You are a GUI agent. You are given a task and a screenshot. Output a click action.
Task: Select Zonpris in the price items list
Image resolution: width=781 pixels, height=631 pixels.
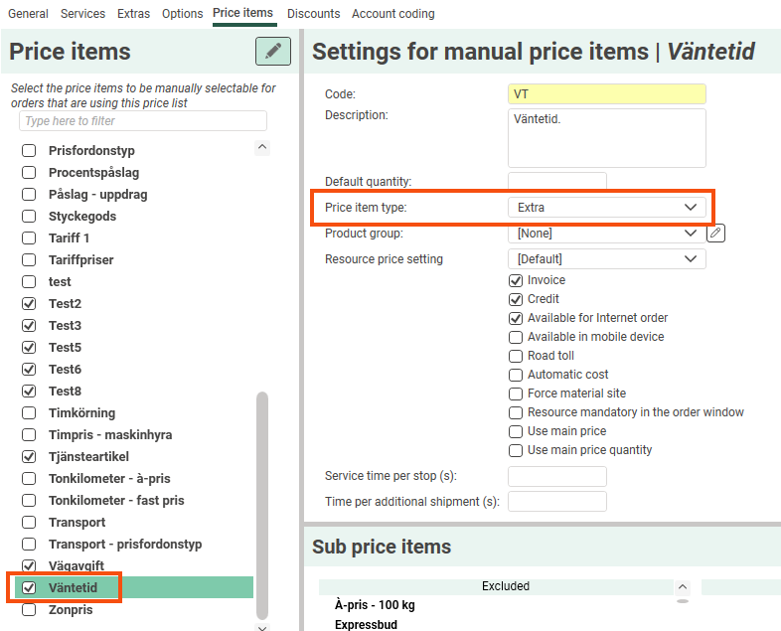[71, 610]
